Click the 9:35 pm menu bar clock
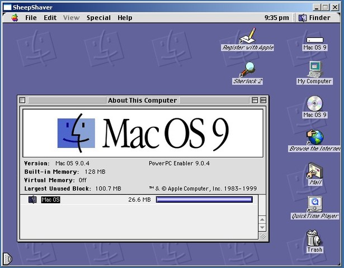Screen dimensions: 344x268 coord(276,18)
